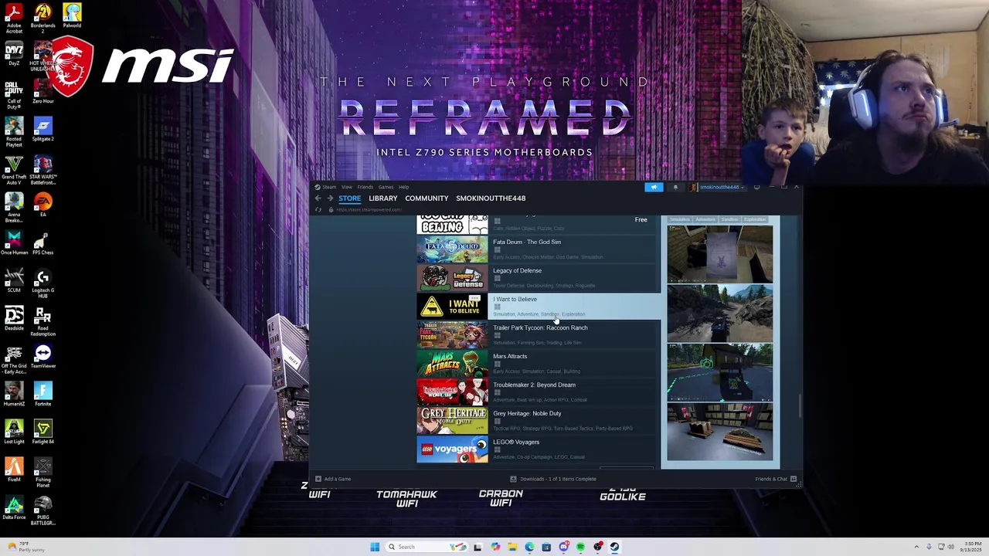Screen dimensions: 989x556
Task: Open Spotify from the taskbar
Action: 581,547
